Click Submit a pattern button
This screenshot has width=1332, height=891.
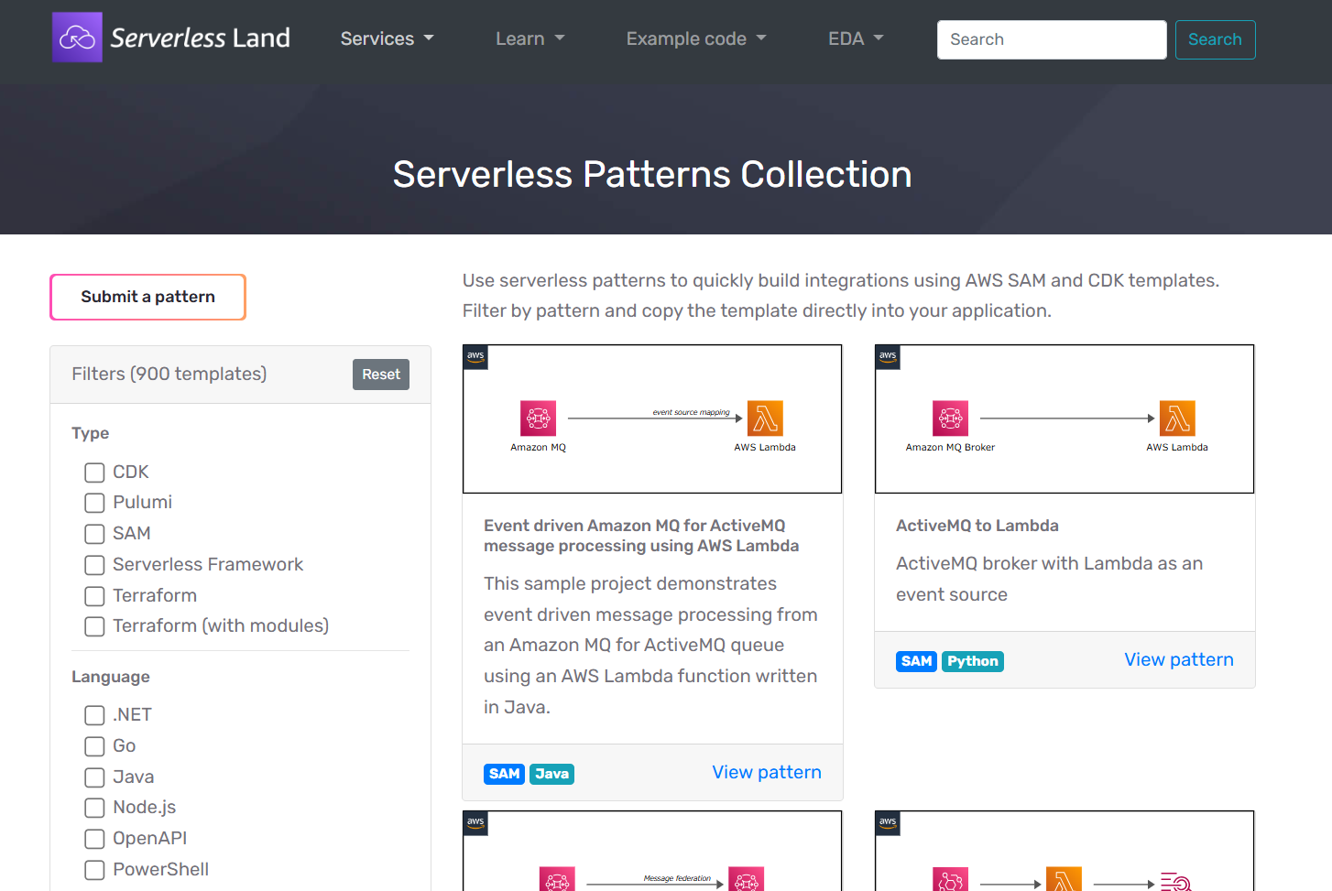click(x=147, y=297)
